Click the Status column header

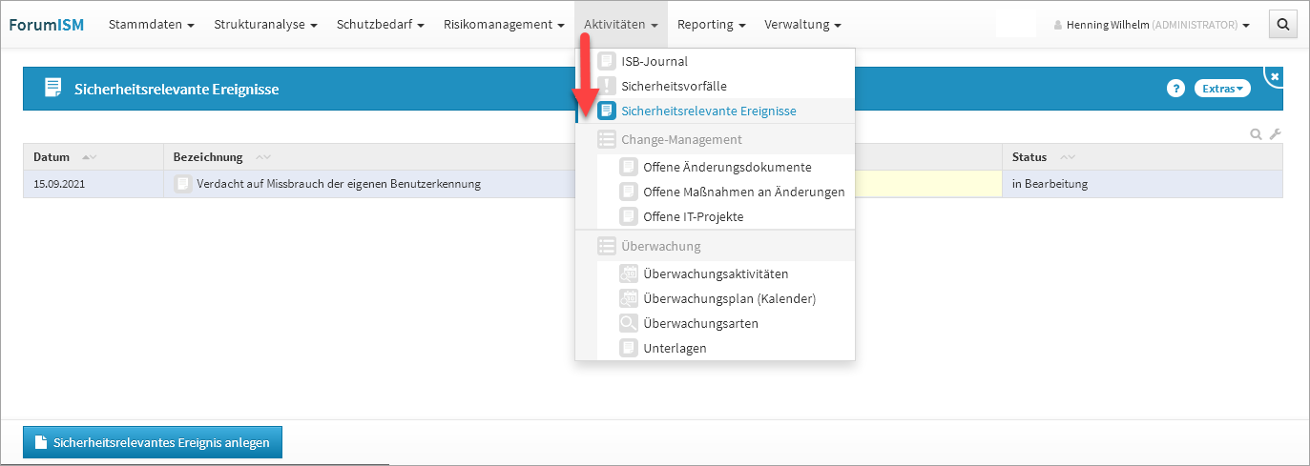click(1143, 157)
